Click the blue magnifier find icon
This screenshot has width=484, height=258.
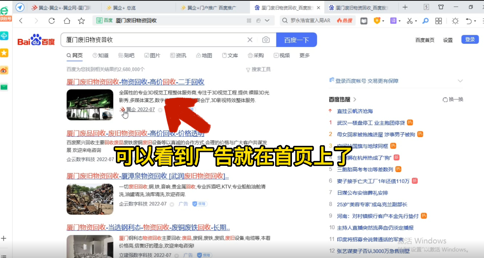point(425,20)
